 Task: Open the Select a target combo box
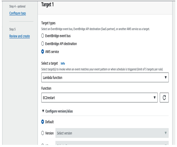[x=105, y=77]
